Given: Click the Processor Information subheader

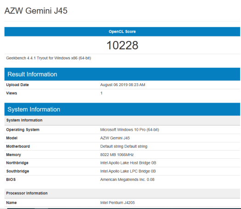Looking at the screenshot, I should pyautogui.click(x=122, y=193).
